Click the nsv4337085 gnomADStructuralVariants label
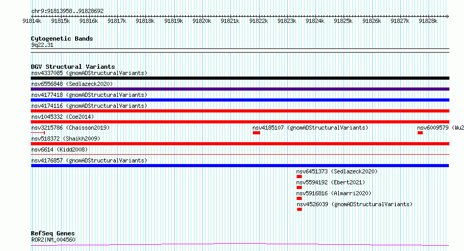464x251 pixels. tap(89, 73)
